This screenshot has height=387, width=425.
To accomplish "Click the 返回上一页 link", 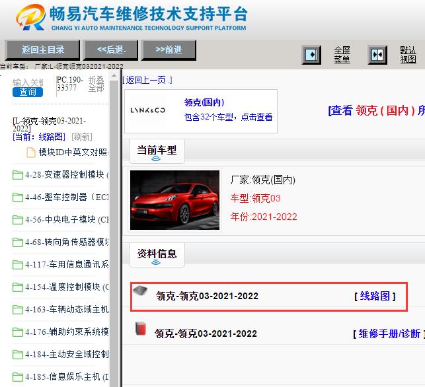I will [147, 80].
